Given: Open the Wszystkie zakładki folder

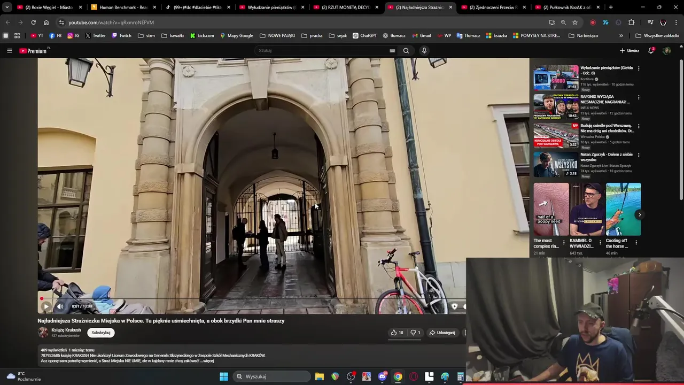Looking at the screenshot, I should click(657, 36).
